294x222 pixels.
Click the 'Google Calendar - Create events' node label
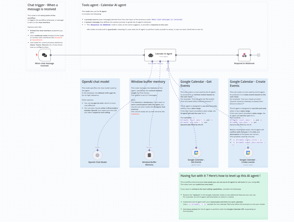tap(248, 161)
